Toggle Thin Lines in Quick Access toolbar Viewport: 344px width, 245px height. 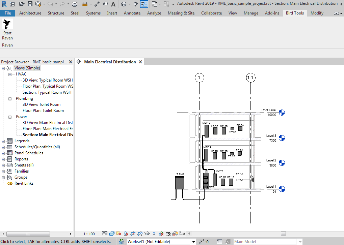pos(144,4)
